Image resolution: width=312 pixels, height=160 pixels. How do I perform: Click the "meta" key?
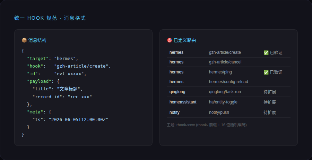tap(35, 112)
